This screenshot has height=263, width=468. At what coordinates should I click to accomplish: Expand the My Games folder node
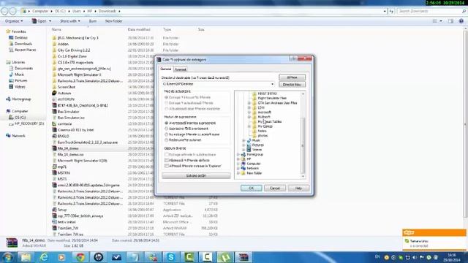click(249, 126)
